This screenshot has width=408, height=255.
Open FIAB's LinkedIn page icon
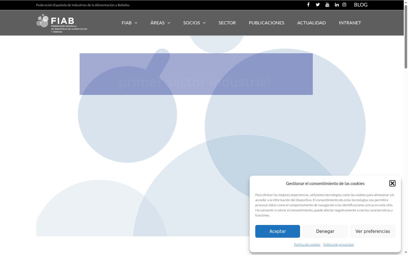coord(337,5)
